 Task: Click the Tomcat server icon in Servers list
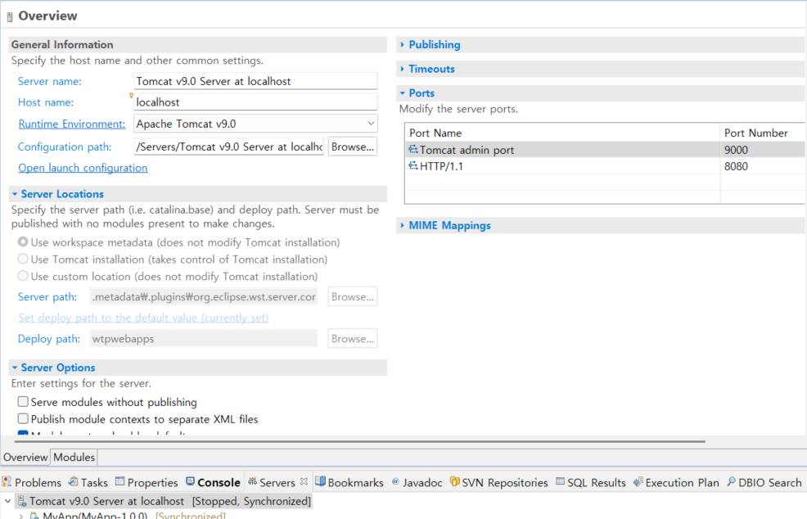tap(21, 500)
